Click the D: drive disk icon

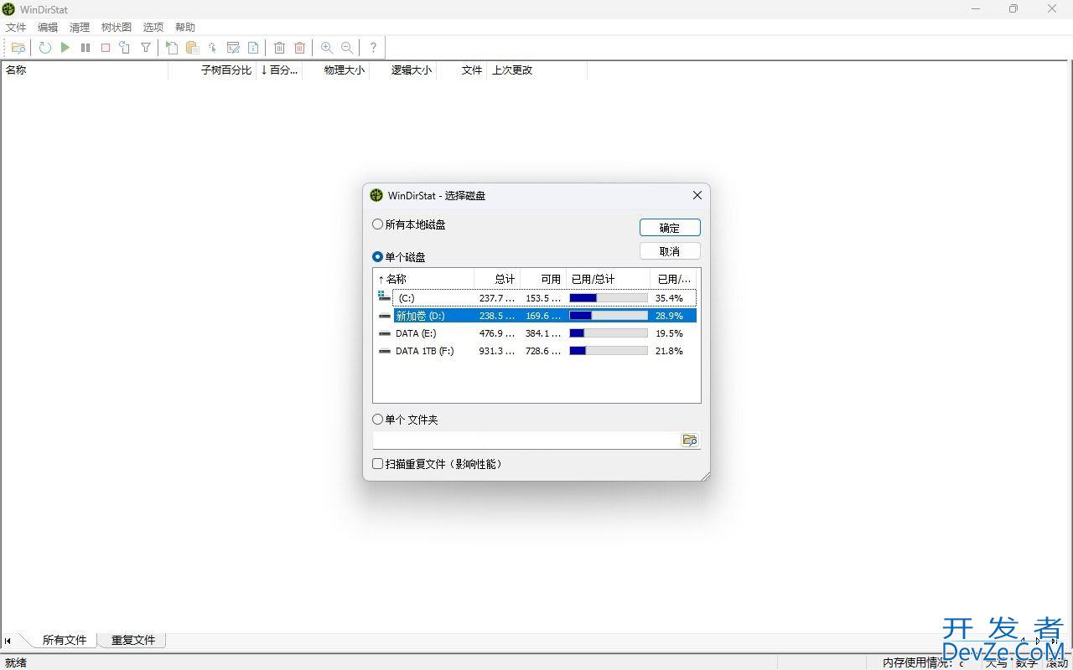385,316
